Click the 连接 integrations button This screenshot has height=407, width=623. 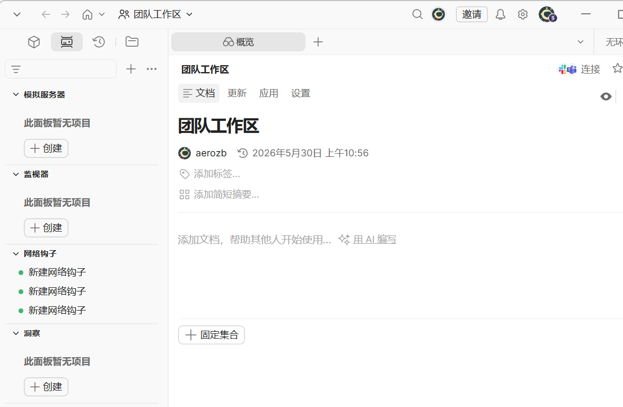[580, 69]
